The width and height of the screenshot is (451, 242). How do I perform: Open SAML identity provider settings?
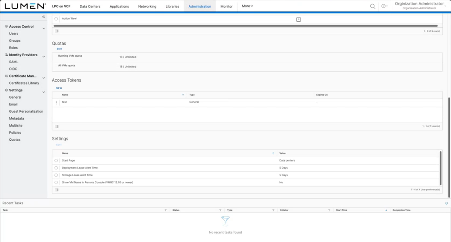point(14,62)
